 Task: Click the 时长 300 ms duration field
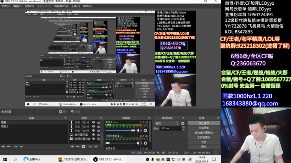point(171,128)
